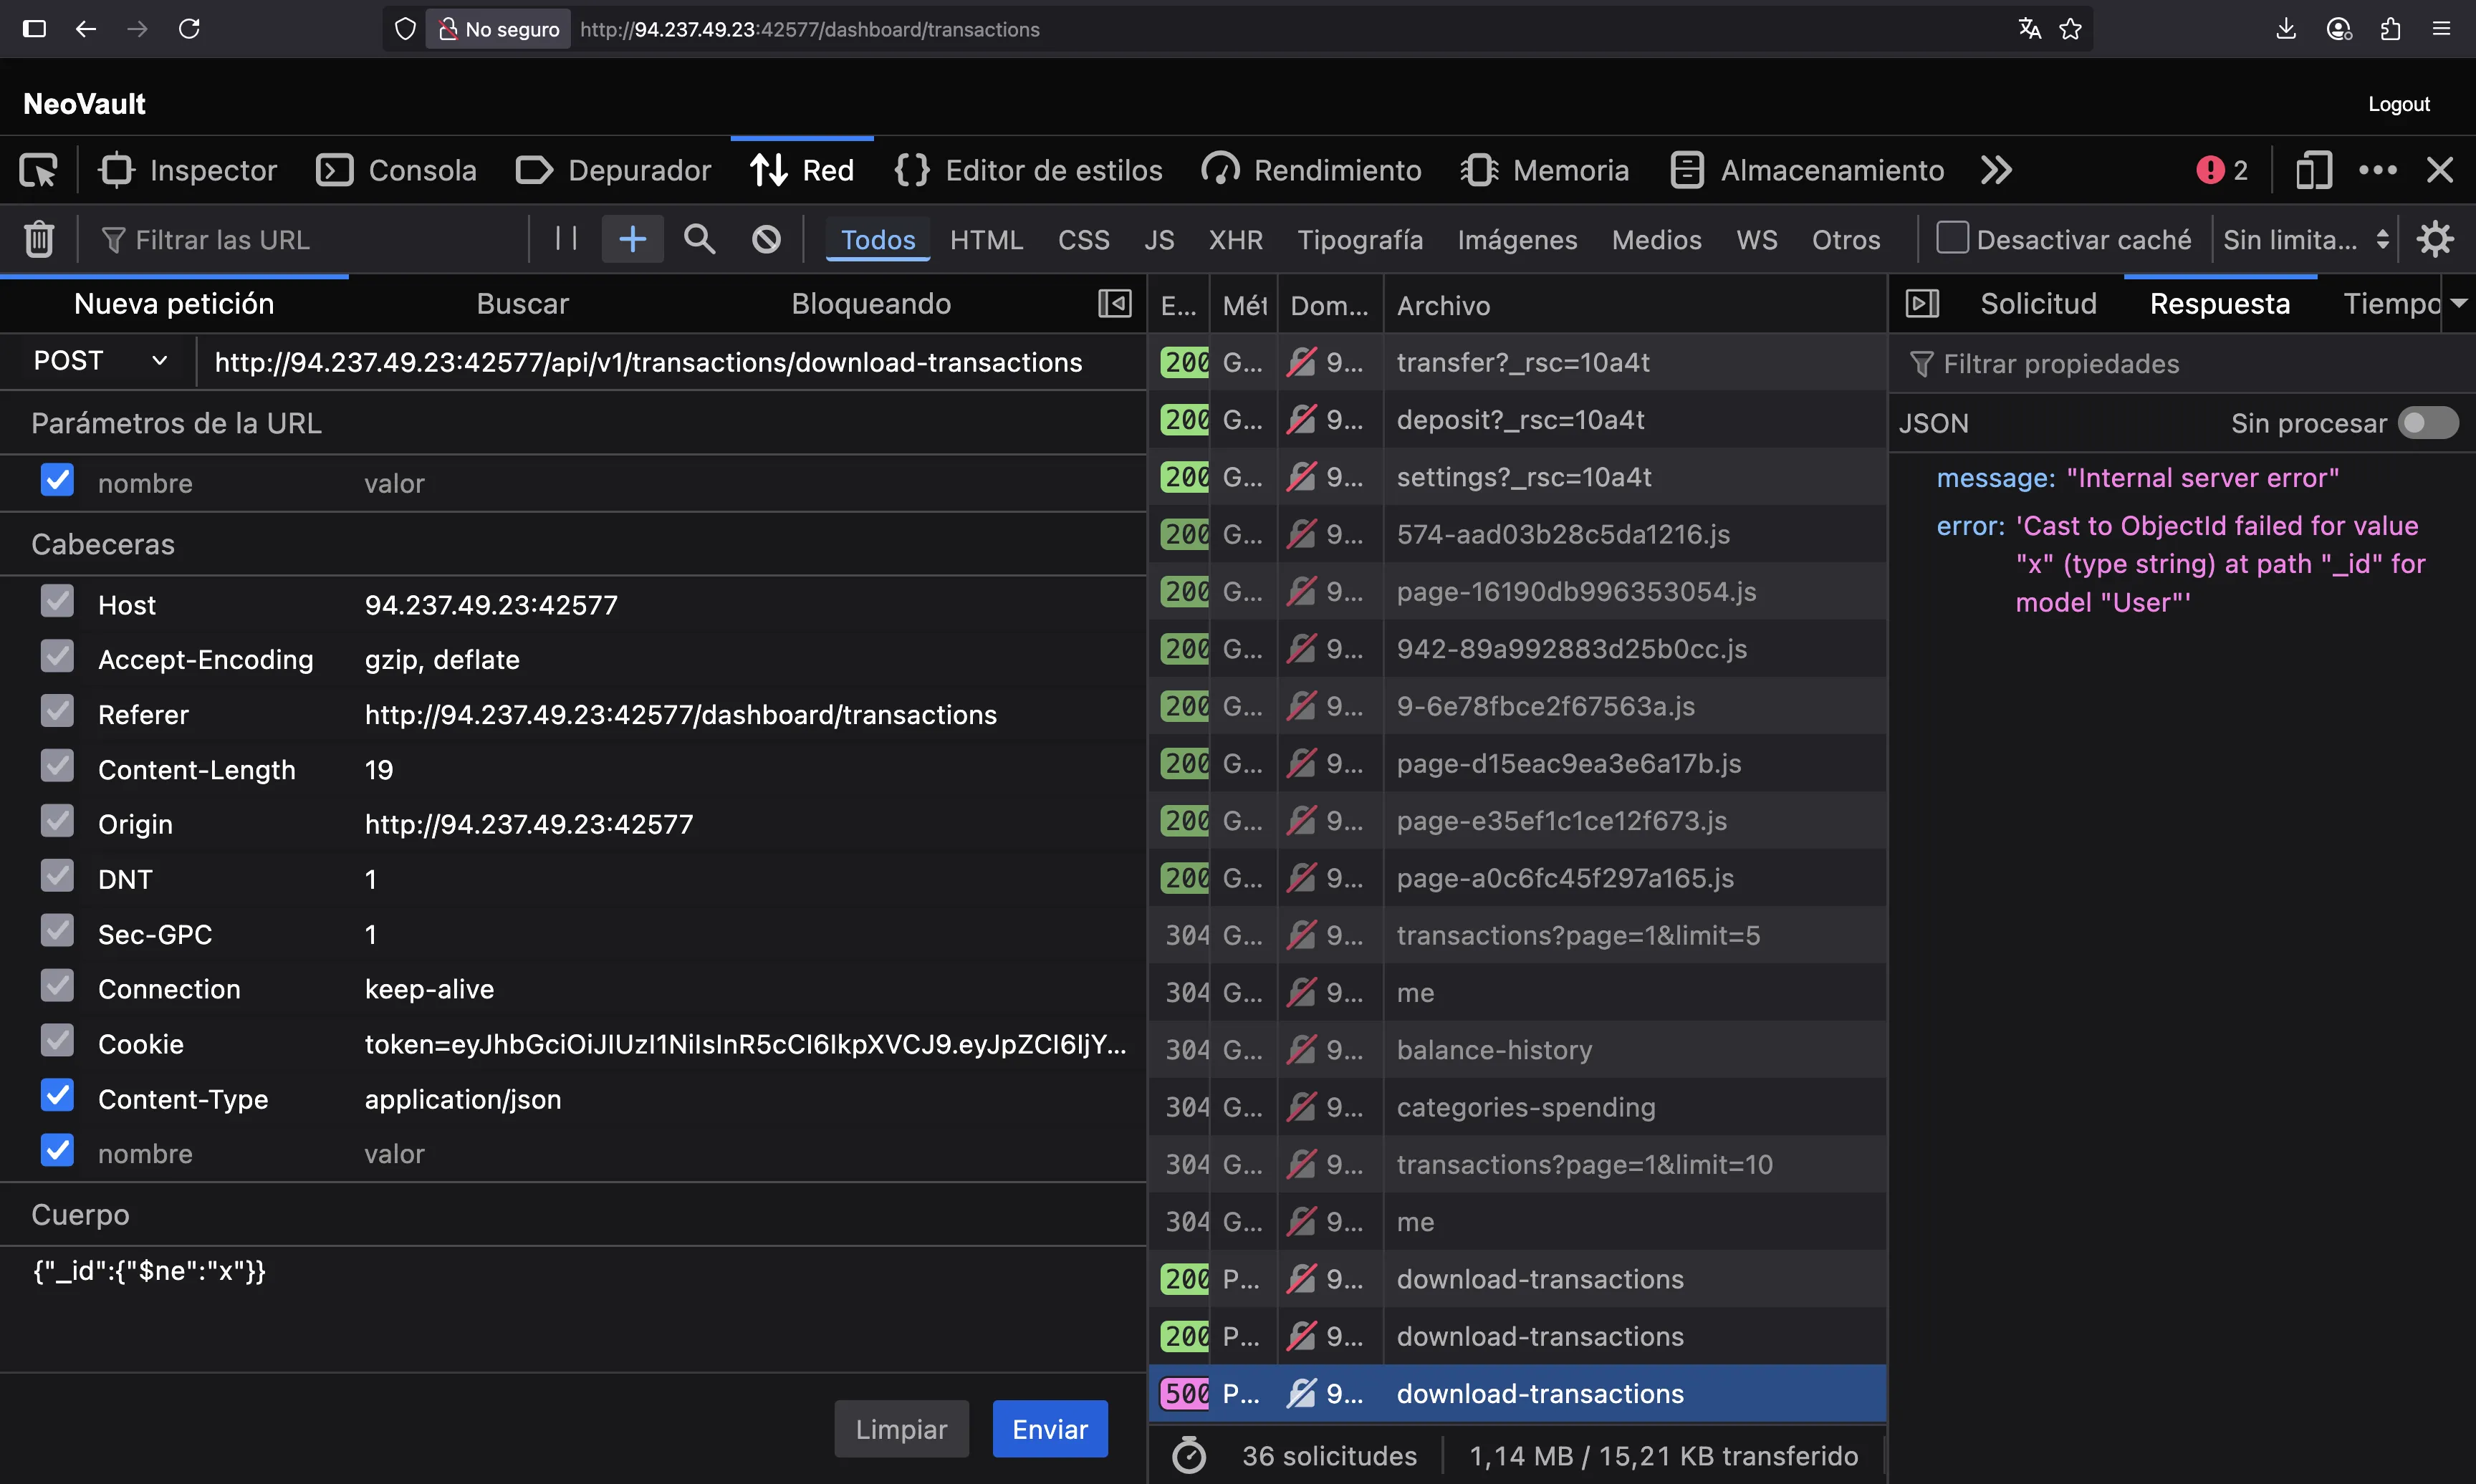Close the developer tools panel

pos(2440,171)
